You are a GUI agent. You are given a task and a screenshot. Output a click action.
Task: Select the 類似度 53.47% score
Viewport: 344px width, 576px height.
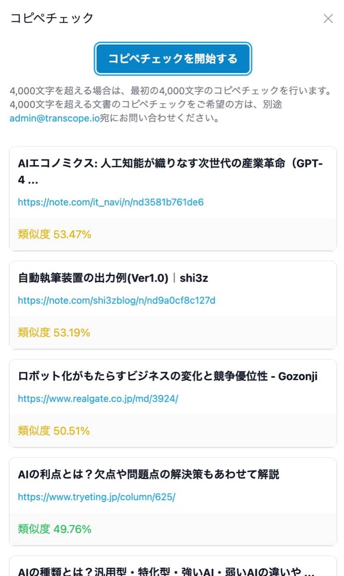(x=55, y=234)
